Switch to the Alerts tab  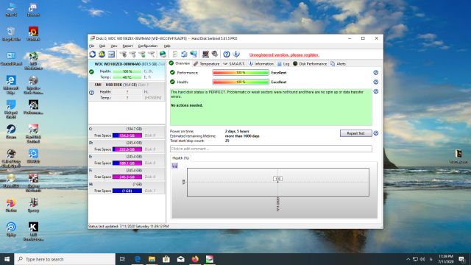339,64
